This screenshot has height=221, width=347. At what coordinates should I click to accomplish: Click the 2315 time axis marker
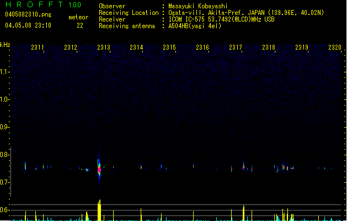coord(169,48)
